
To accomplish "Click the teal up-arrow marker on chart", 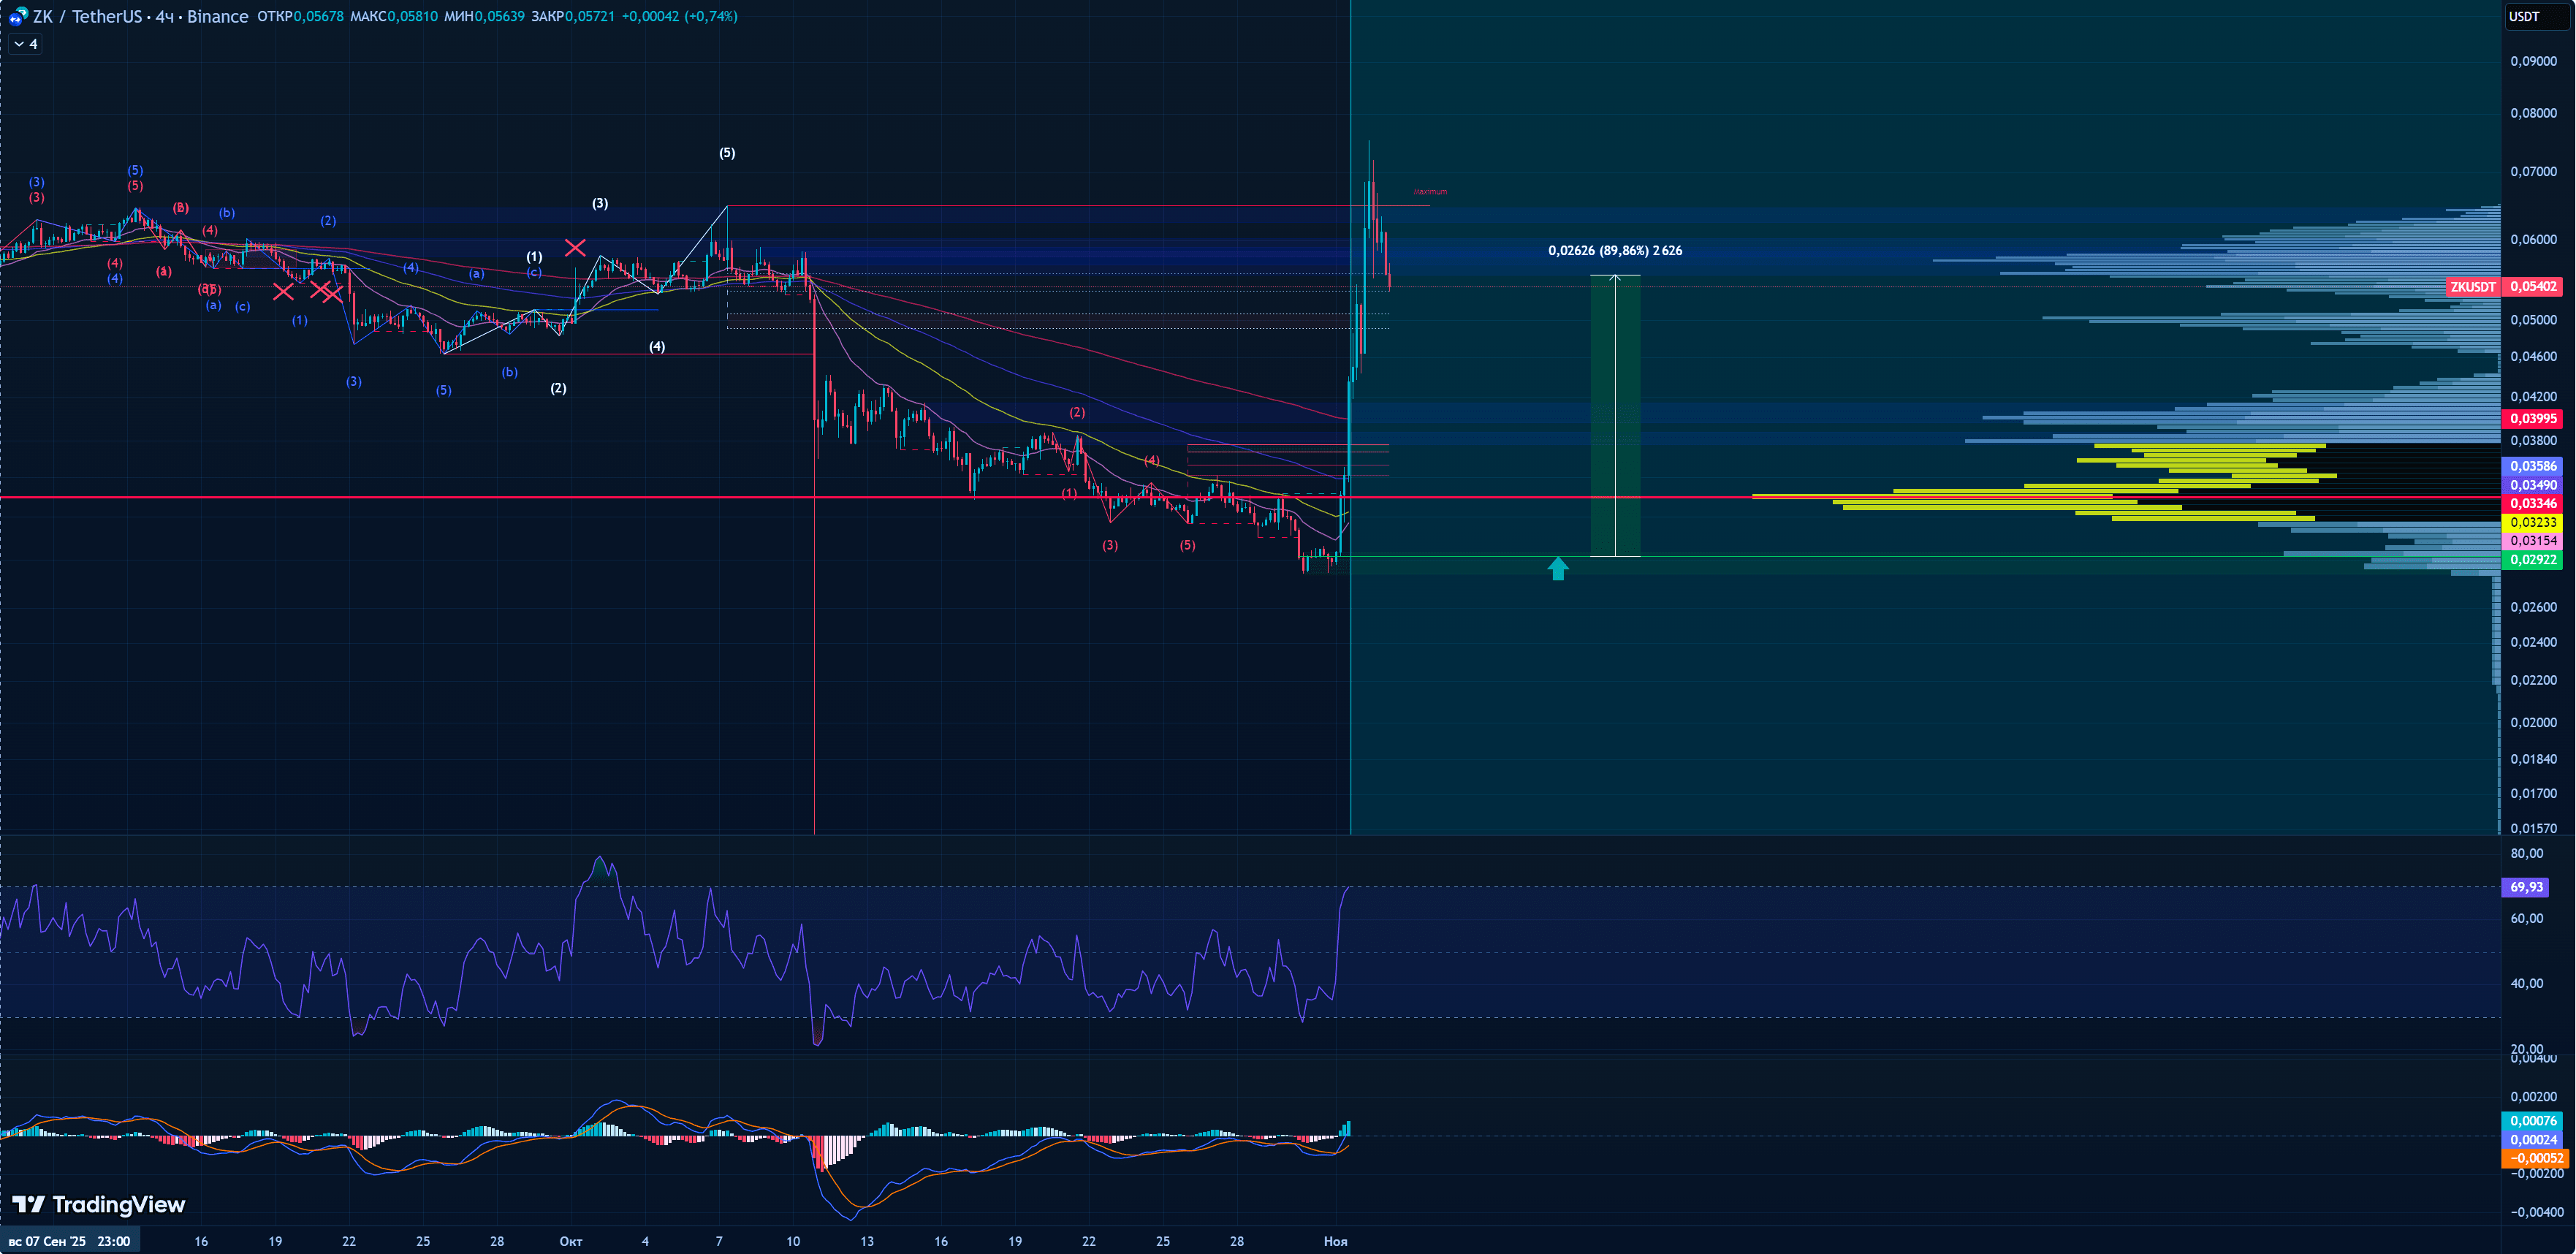I will pos(1557,569).
